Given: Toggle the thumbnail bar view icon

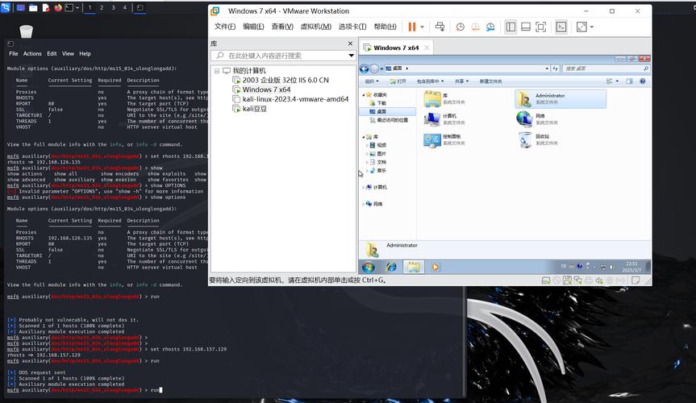Looking at the screenshot, I should coord(526,27).
